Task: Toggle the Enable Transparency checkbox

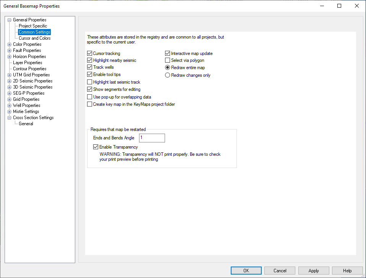Action: [96, 147]
